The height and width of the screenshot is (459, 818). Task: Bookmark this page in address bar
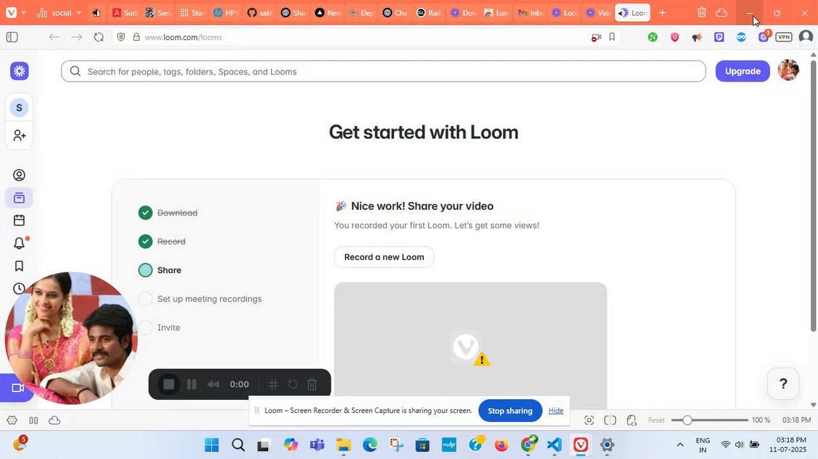coord(612,37)
